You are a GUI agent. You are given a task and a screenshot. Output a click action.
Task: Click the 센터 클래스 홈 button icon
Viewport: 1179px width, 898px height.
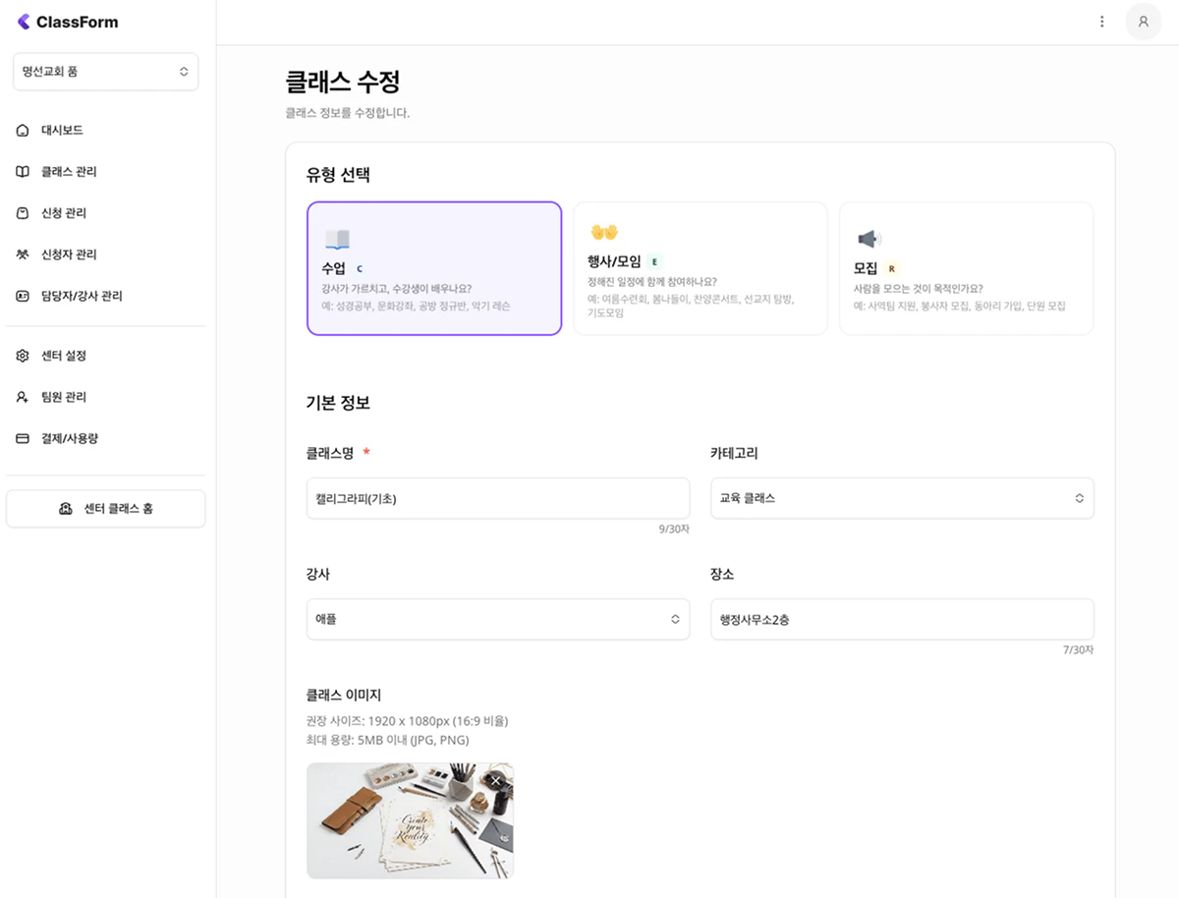click(x=66, y=508)
